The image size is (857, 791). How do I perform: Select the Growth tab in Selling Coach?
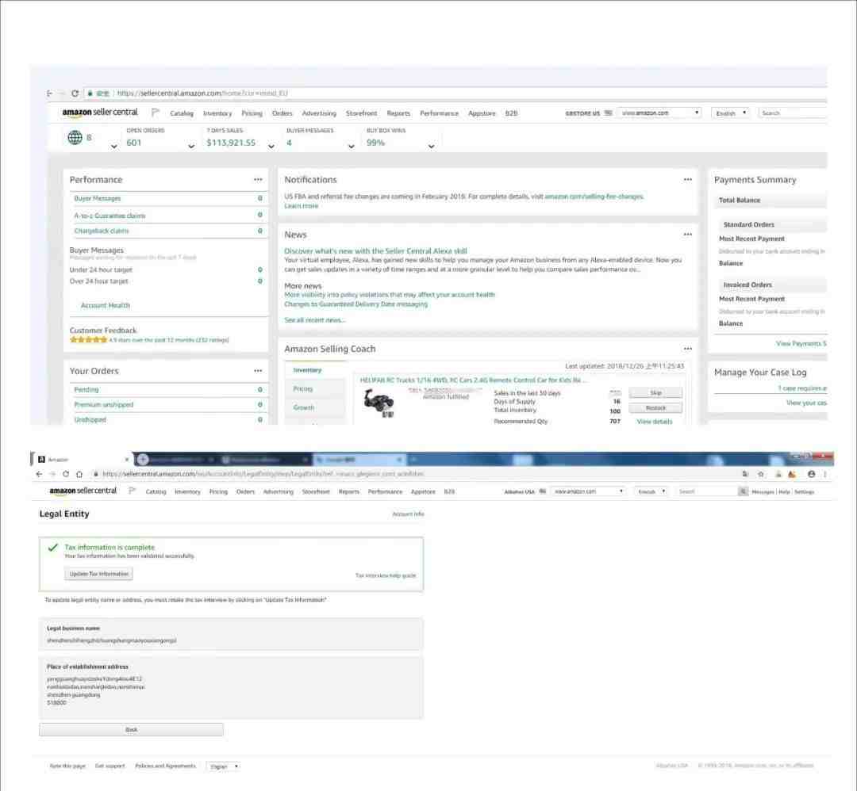tap(315, 407)
